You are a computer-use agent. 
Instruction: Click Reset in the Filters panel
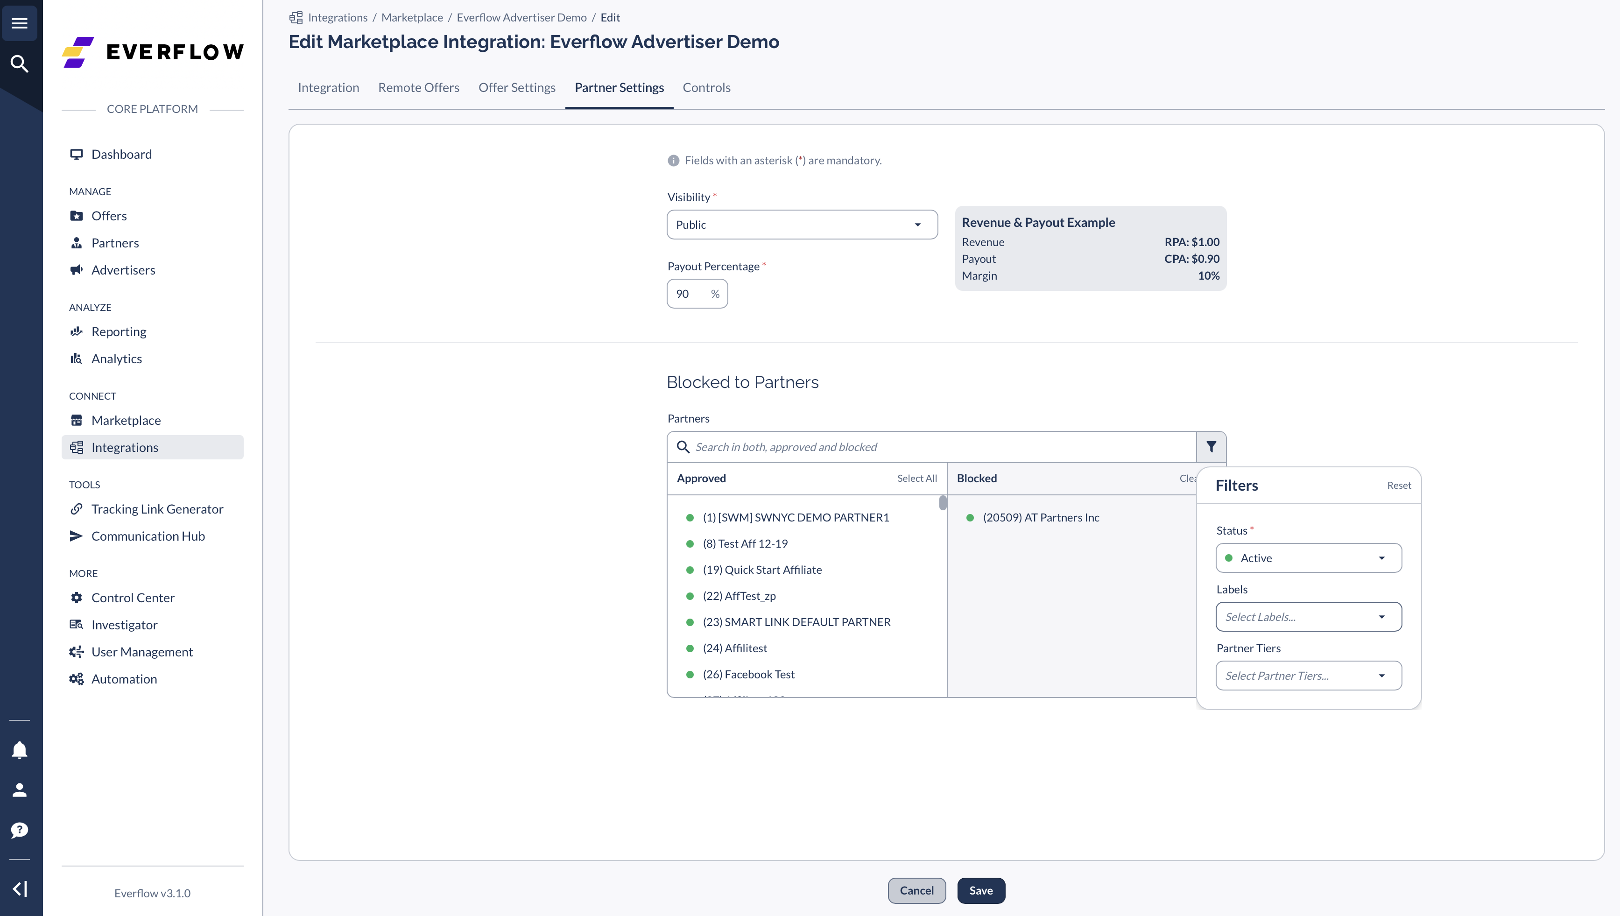(1399, 485)
